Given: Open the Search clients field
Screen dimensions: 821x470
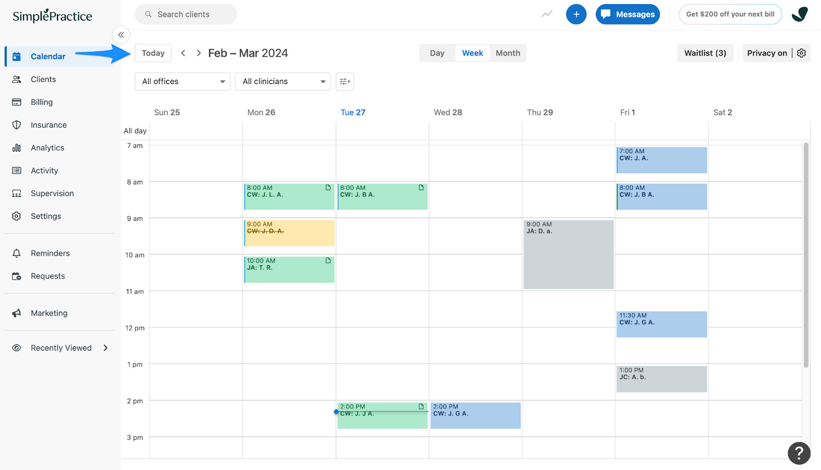Looking at the screenshot, I should pos(186,14).
